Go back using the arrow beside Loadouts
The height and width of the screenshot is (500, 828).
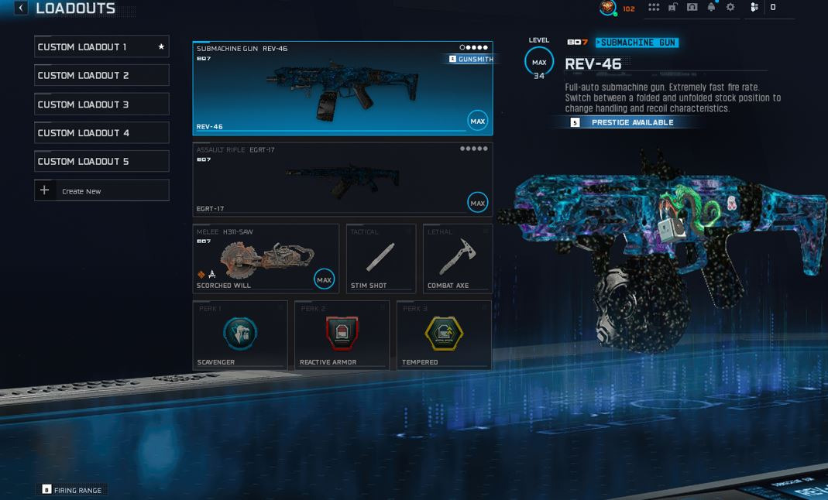click(21, 8)
